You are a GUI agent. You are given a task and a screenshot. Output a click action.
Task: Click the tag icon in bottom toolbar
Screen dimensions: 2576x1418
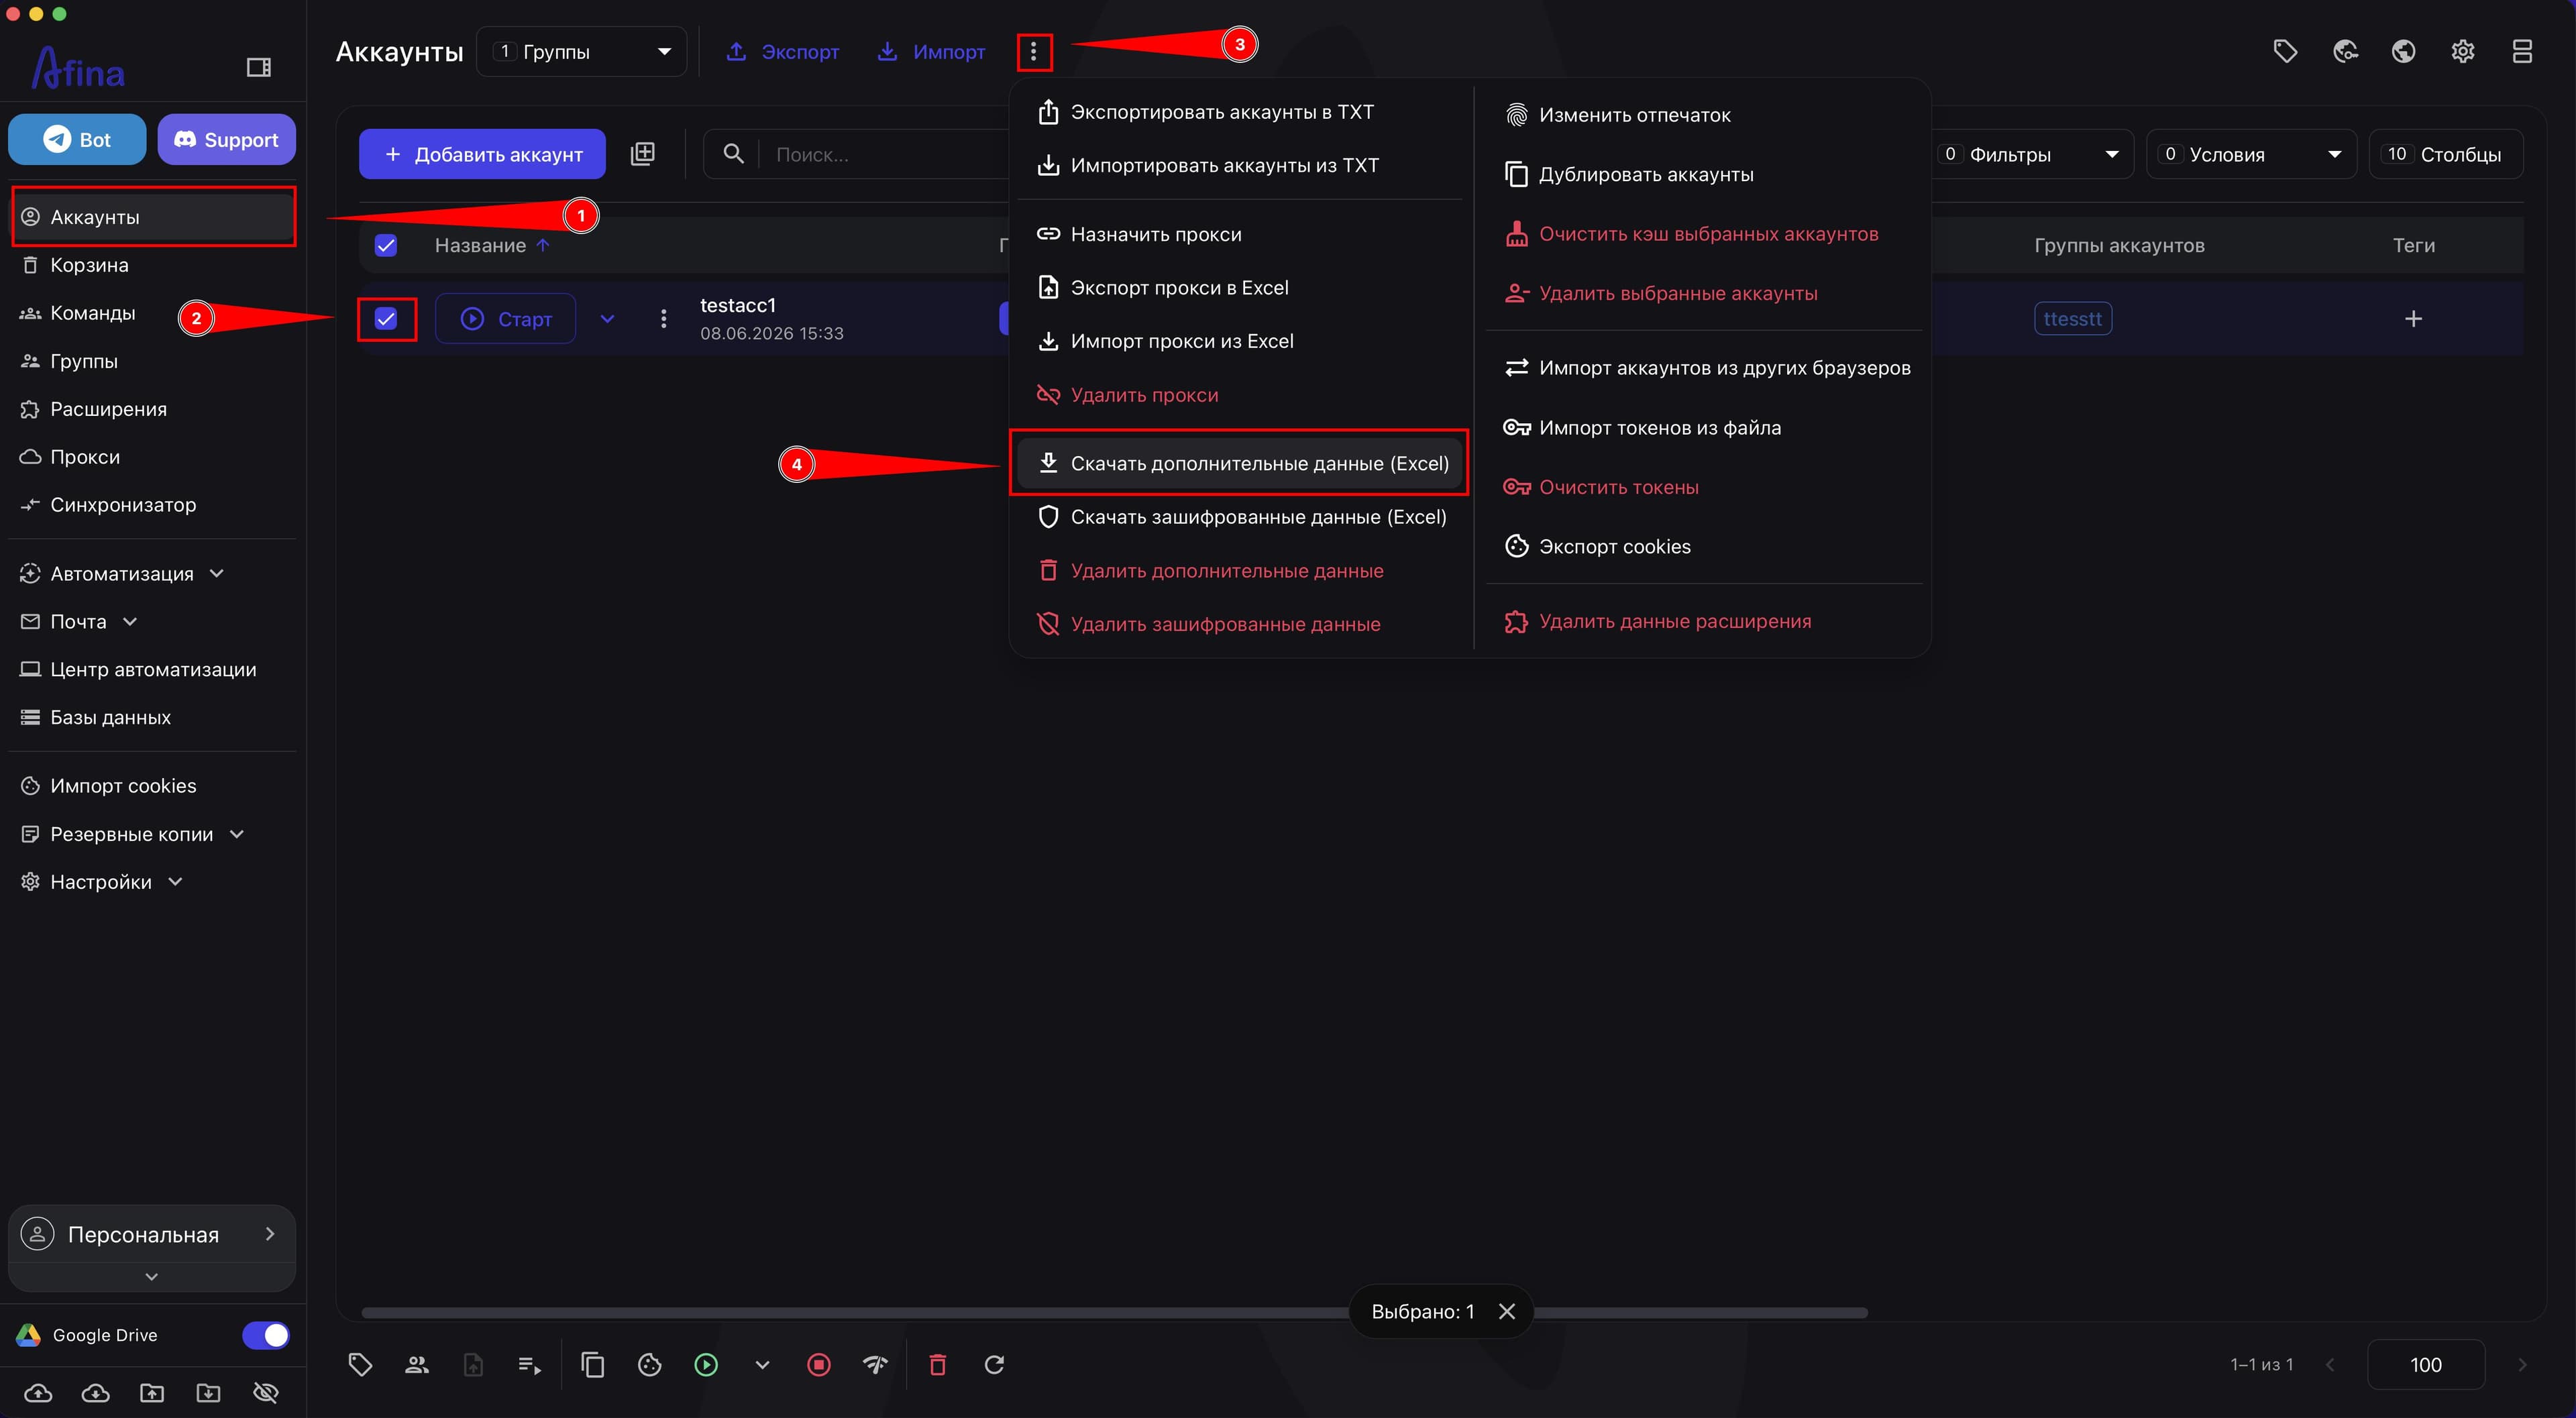(x=361, y=1365)
